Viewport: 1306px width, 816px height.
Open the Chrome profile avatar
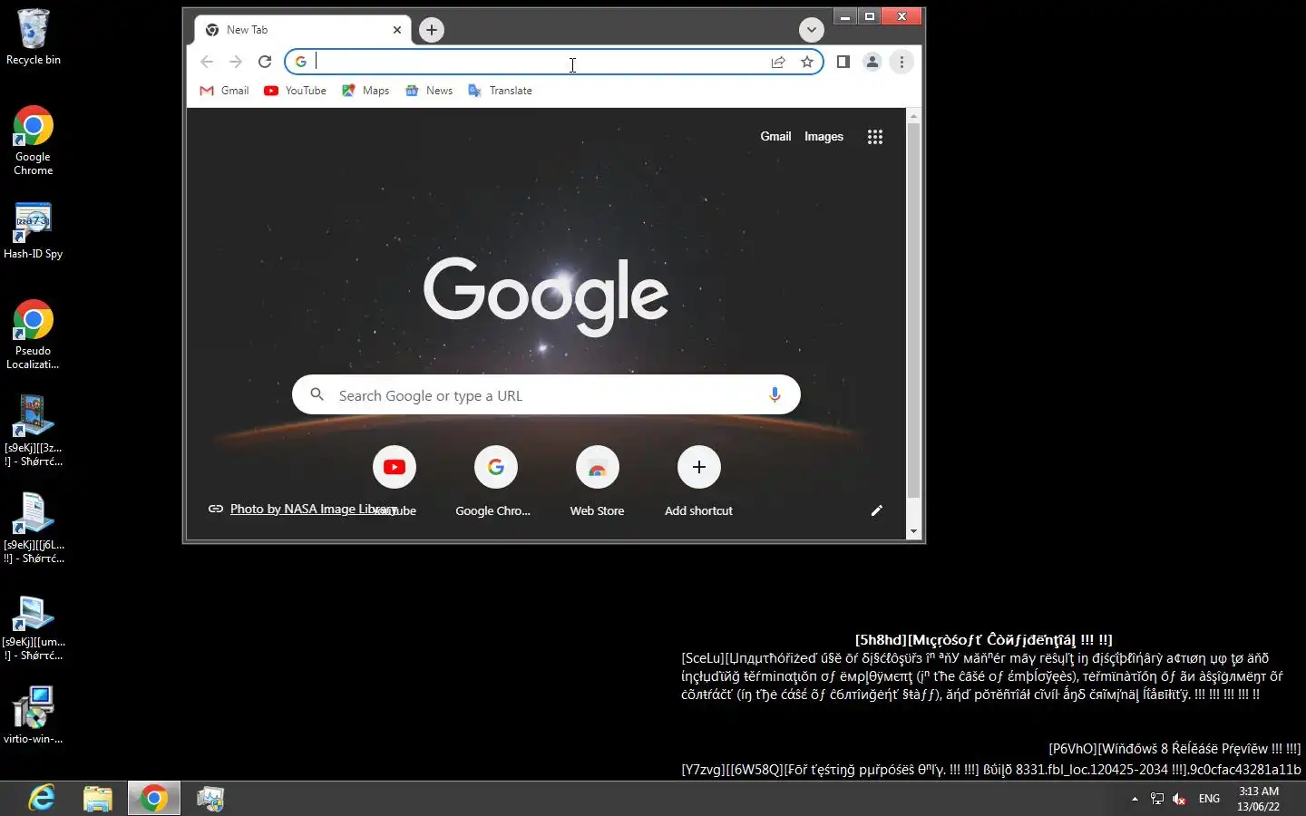point(872,62)
